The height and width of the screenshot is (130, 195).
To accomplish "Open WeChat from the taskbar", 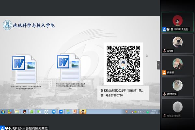I will coord(39,112).
